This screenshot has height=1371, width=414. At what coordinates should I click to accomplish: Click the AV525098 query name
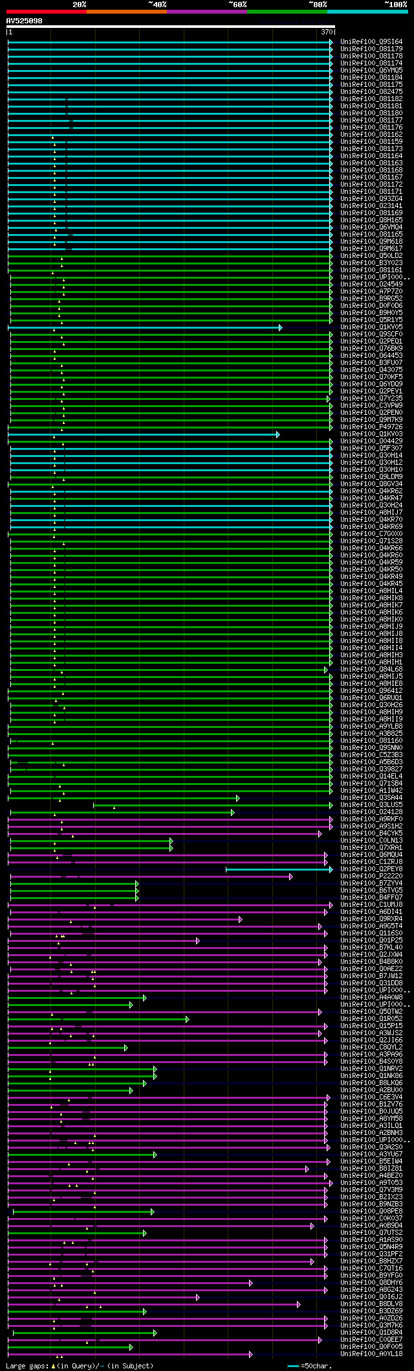(25, 21)
